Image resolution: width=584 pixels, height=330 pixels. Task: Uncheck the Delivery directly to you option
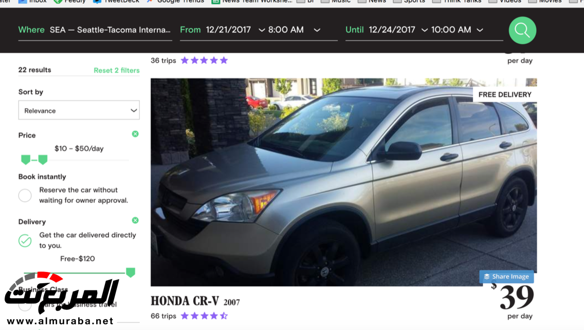(25, 240)
